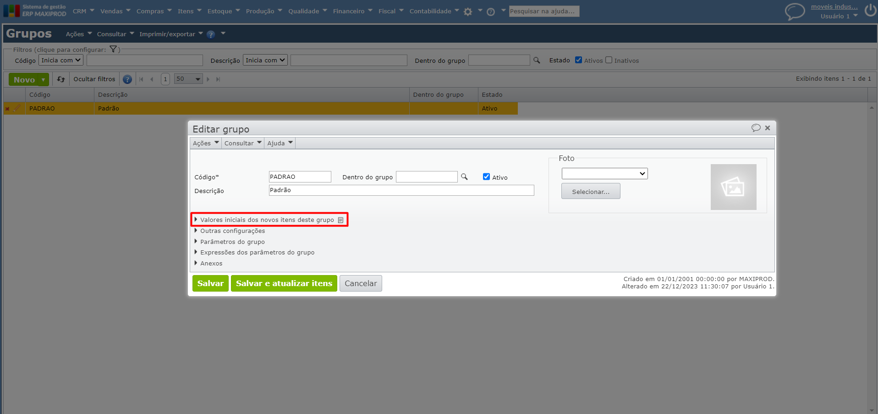Click the document icon beside Valores iniciais
This screenshot has height=414, width=878.
[x=340, y=220]
